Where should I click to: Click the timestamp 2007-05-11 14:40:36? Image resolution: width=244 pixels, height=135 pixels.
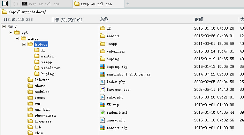[214, 89]
